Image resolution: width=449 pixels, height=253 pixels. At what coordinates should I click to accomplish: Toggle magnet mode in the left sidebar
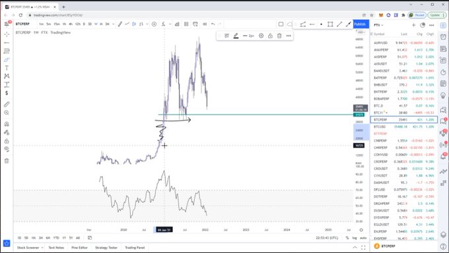click(x=7, y=124)
